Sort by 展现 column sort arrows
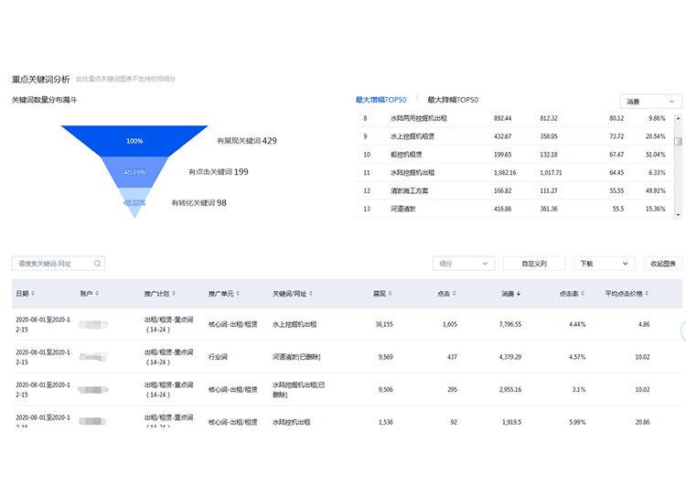The height and width of the screenshot is (487, 686). (390, 294)
